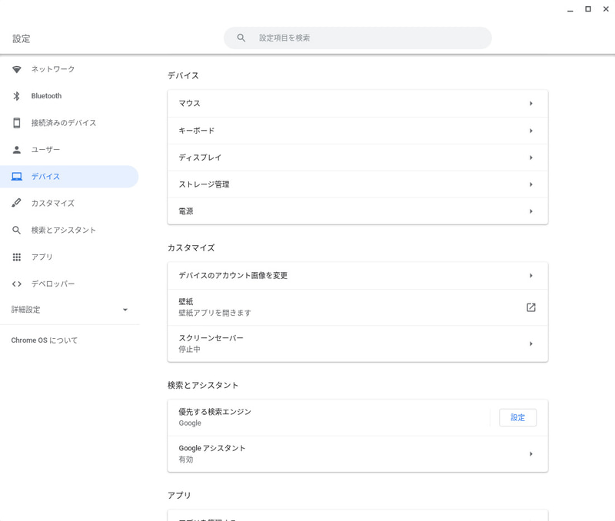
Task: Open the ストレージ管理 settings row
Action: [357, 184]
